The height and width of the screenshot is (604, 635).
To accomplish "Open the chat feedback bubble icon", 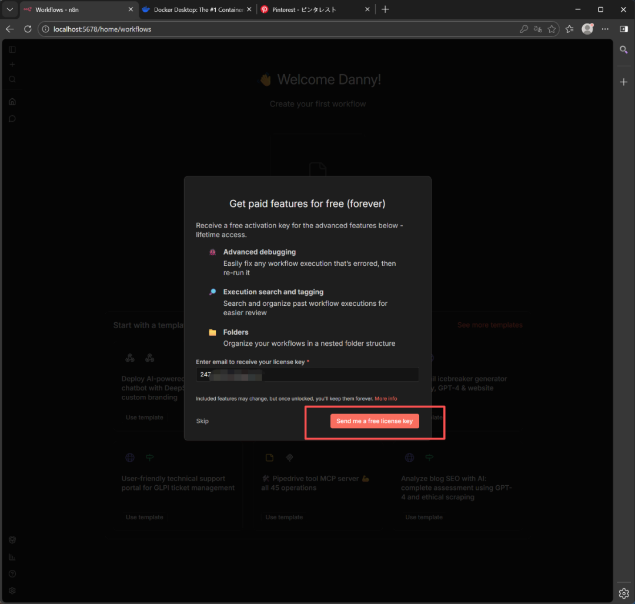I will (x=12, y=118).
